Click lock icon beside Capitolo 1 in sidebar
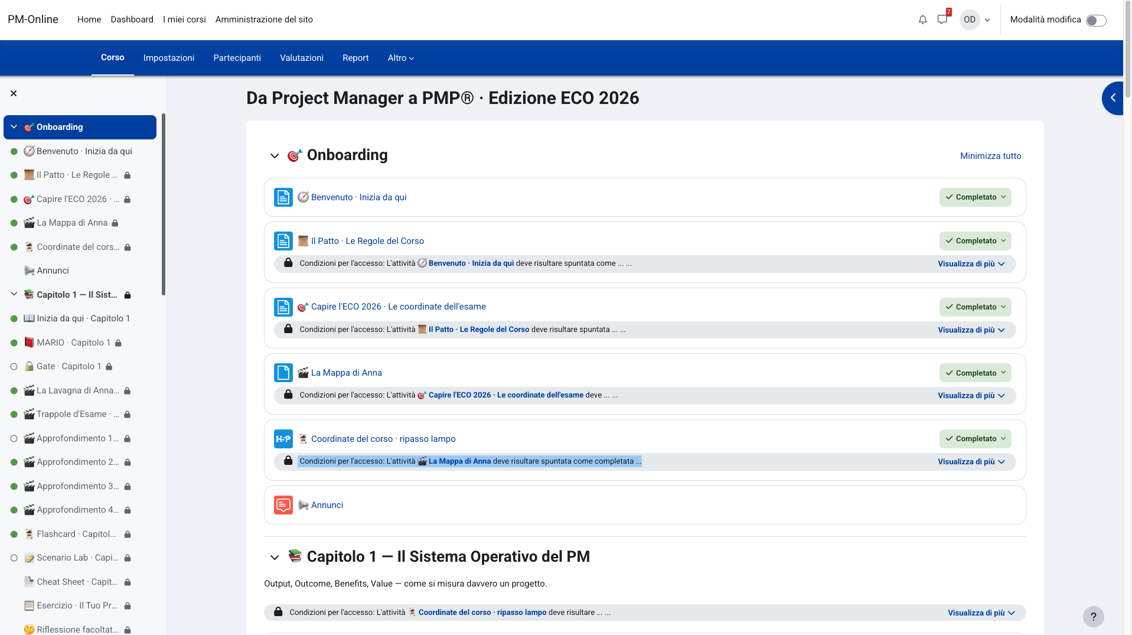Viewport: 1132px width, 635px height. pyautogui.click(x=128, y=295)
